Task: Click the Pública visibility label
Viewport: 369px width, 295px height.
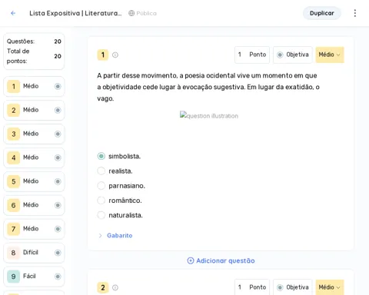Action: [x=146, y=13]
